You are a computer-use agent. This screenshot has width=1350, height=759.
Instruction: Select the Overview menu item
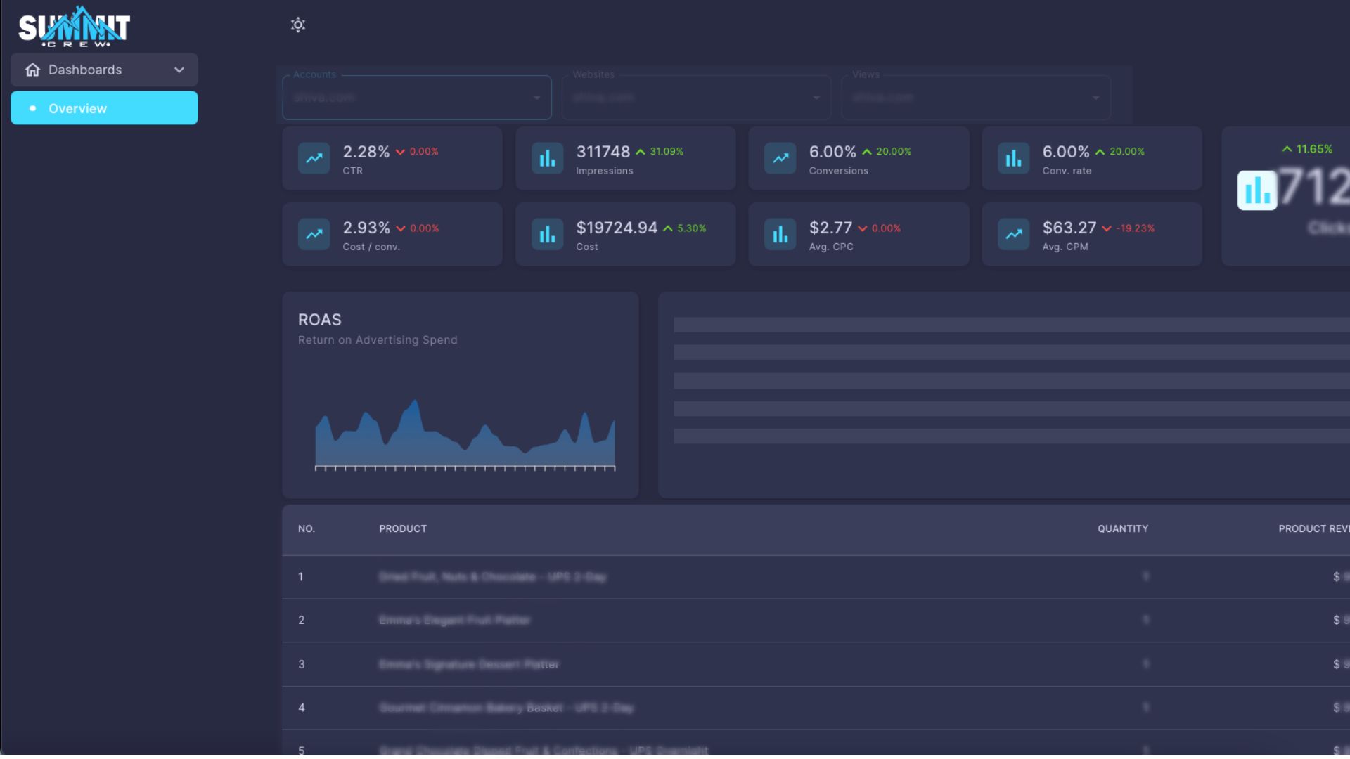point(104,108)
